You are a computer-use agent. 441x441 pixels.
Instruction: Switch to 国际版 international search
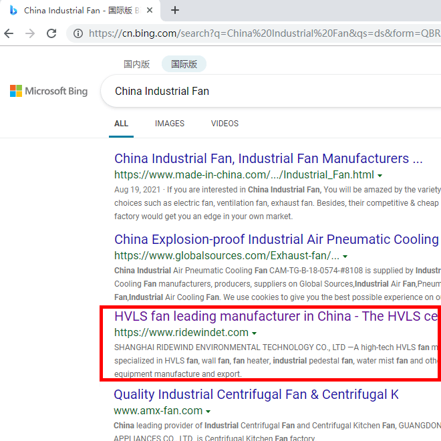point(184,64)
